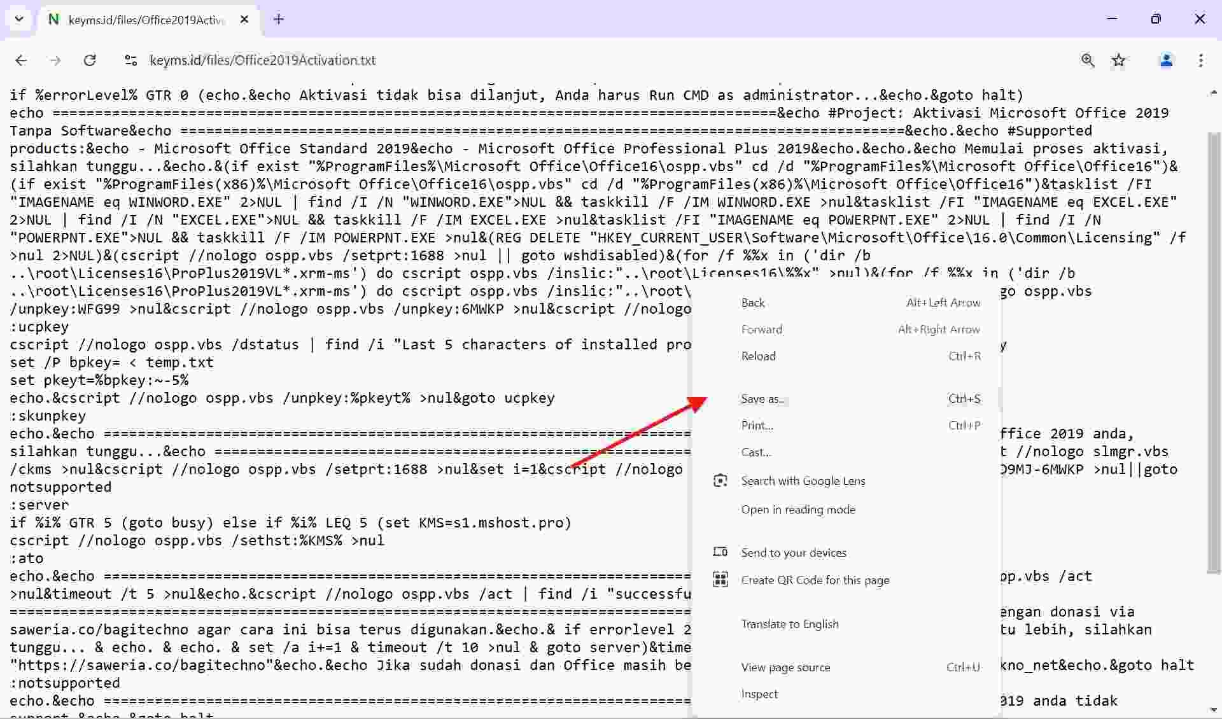Image resolution: width=1222 pixels, height=719 pixels.
Task: Click Search with Google Lens
Action: (x=803, y=481)
